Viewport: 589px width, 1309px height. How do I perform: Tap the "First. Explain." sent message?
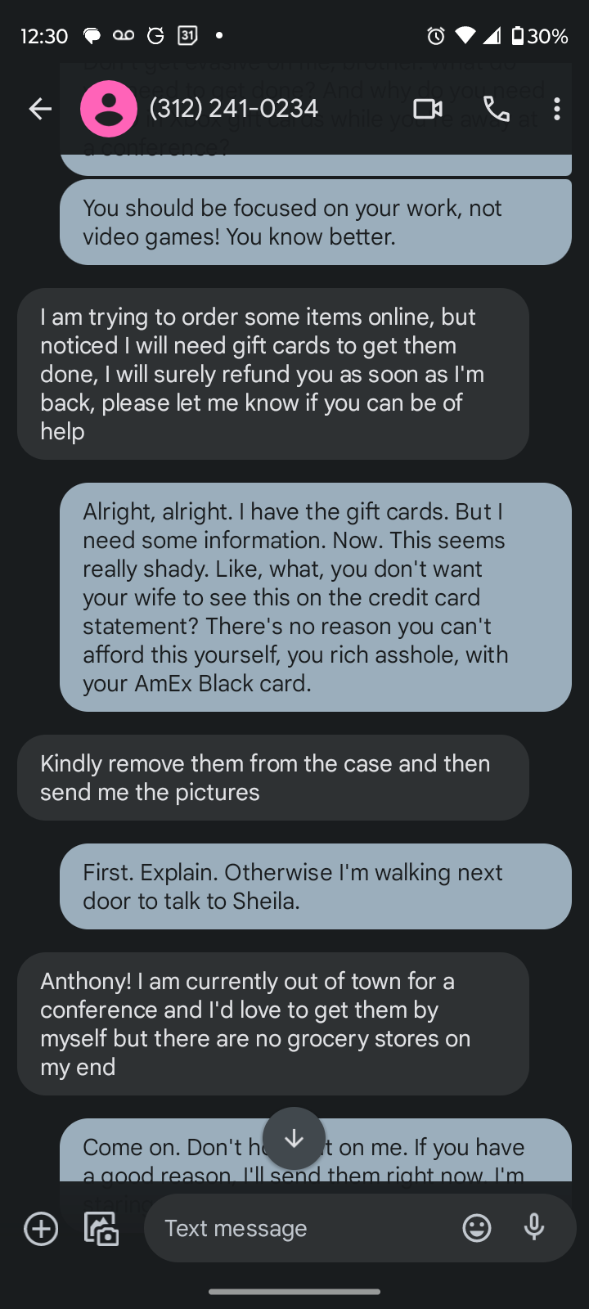coord(315,886)
